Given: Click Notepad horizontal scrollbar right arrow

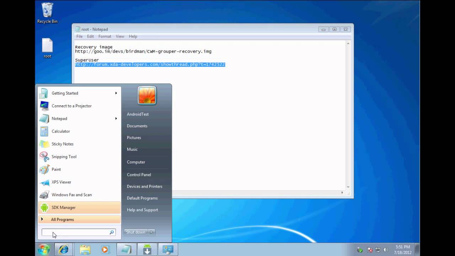Looking at the screenshot, I should 342,192.
